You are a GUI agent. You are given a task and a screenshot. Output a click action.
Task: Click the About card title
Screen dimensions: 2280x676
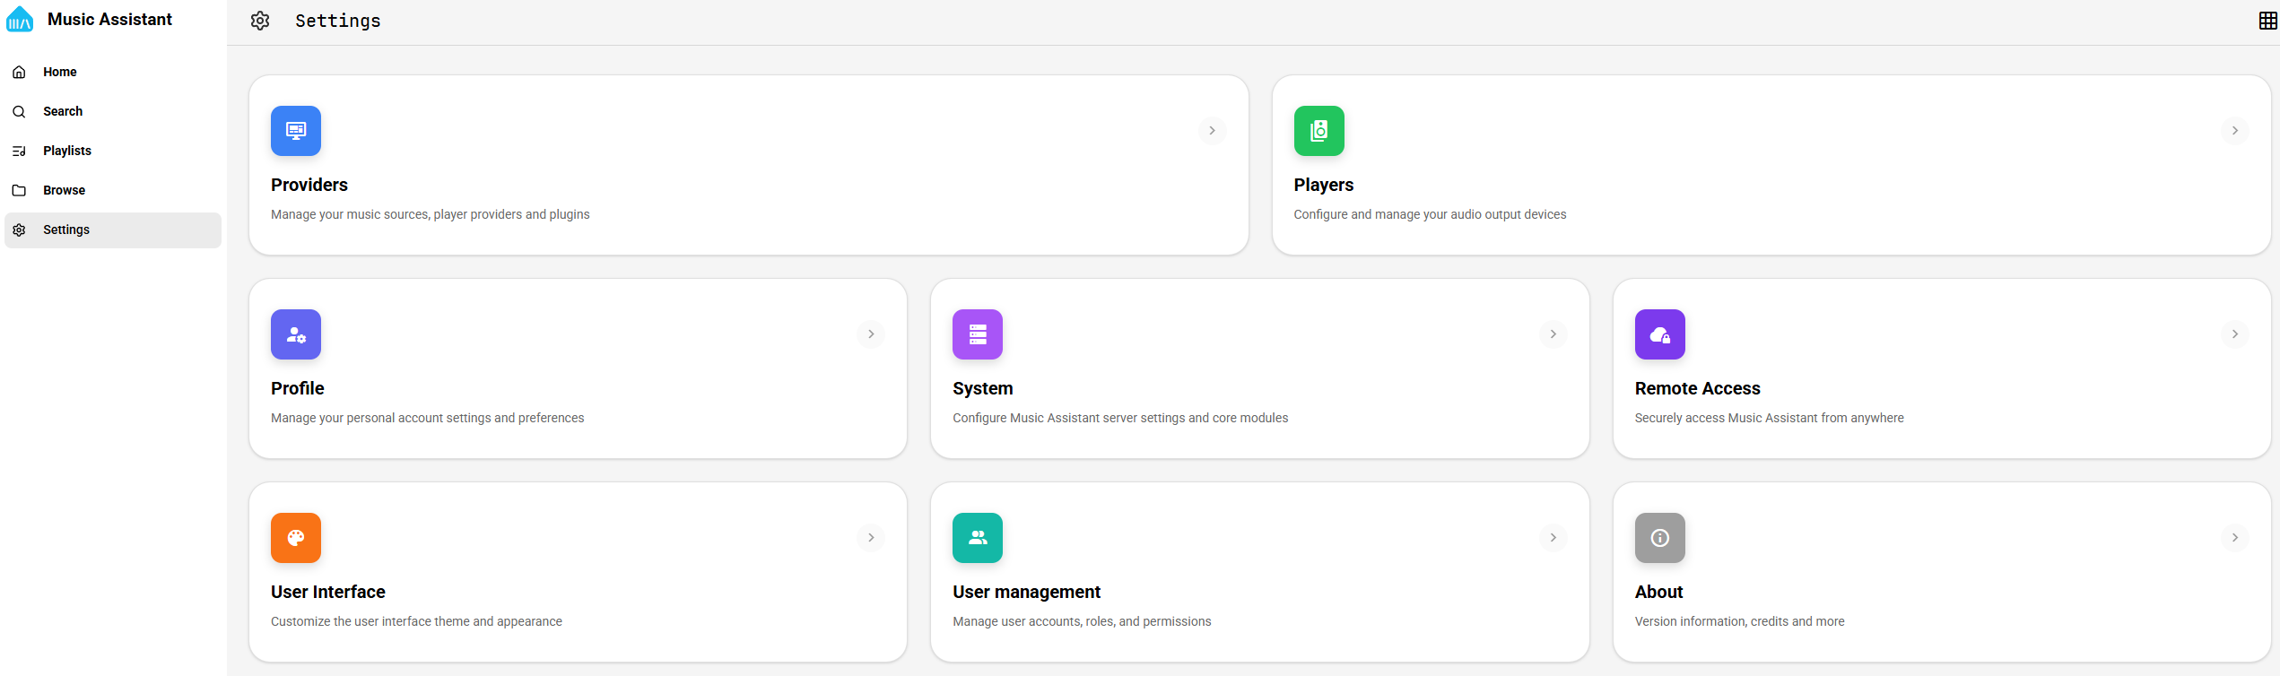1658,592
